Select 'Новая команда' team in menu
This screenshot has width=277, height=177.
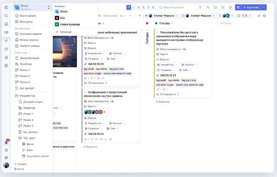point(70,24)
